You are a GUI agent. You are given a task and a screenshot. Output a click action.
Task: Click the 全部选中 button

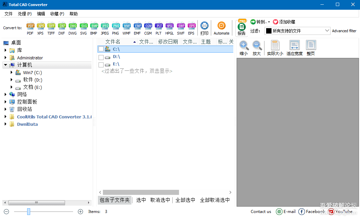pyautogui.click(x=185, y=200)
